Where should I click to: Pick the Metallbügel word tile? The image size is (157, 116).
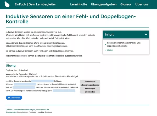pyautogui.click(x=90, y=88)
